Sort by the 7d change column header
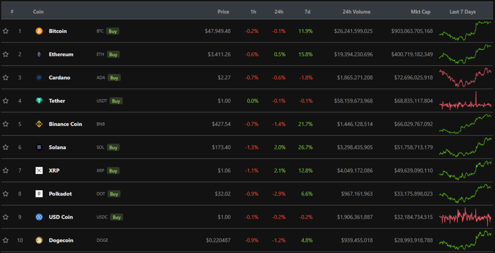Viewport: 495px width, 253px height. [x=307, y=12]
